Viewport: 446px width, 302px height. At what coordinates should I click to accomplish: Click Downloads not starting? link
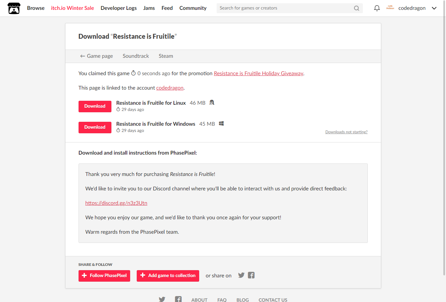(346, 132)
